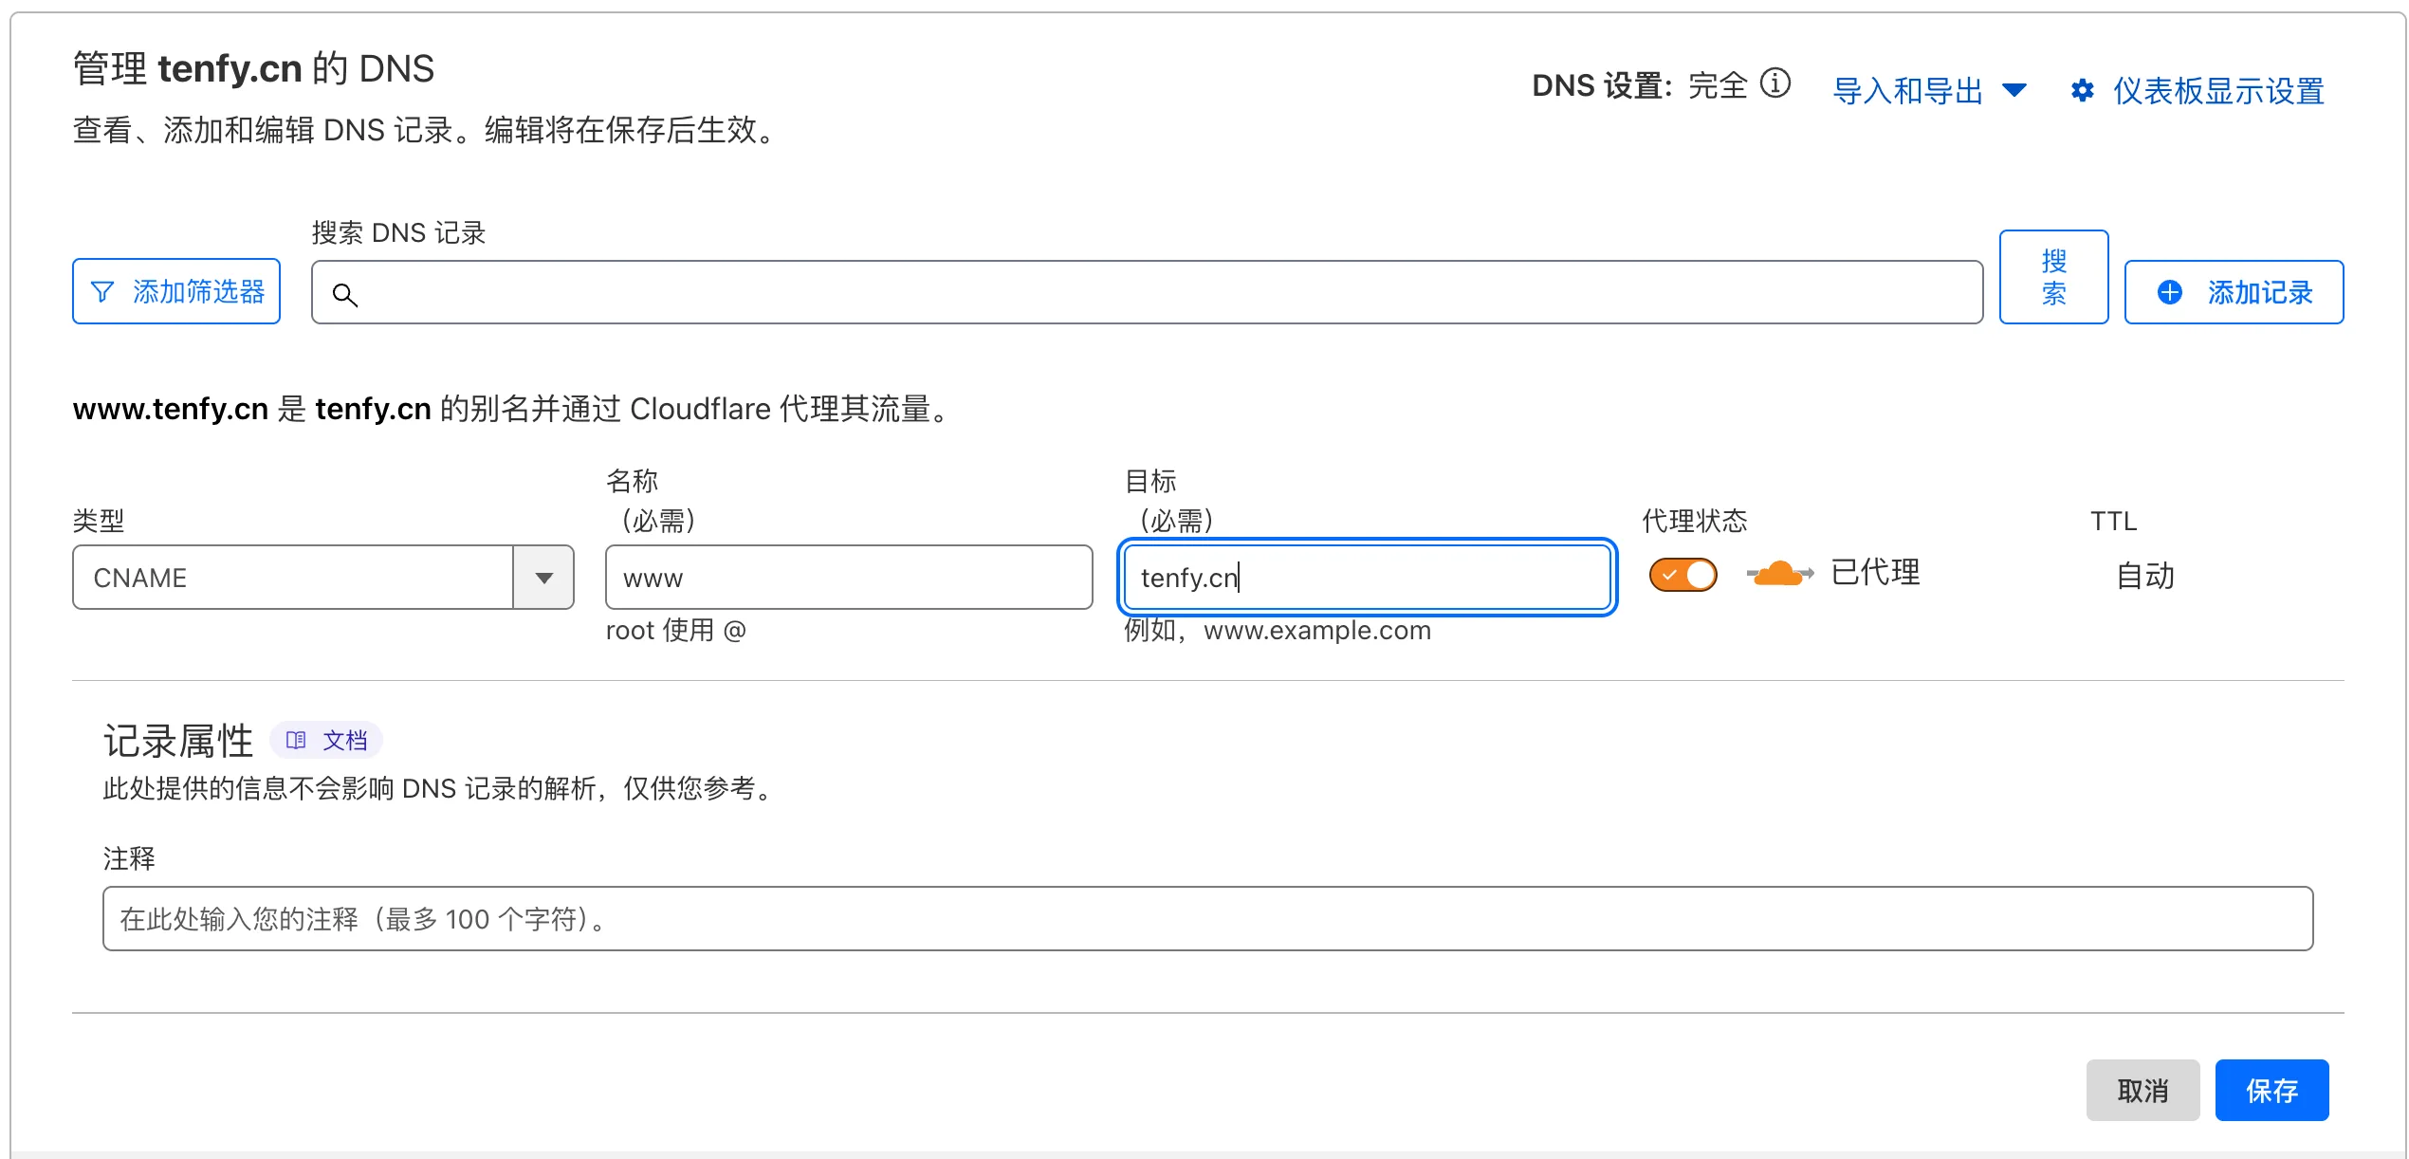This screenshot has width=2409, height=1159.
Task: Click the TTL value 自动
Action: (2144, 576)
